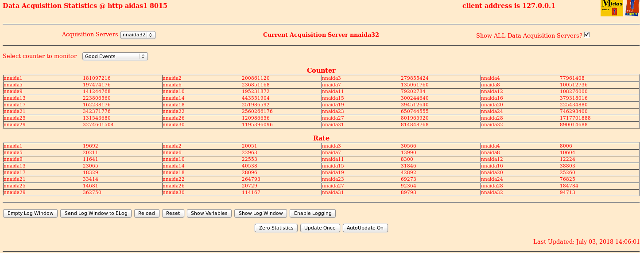Select rate value 11641 for nnaida9
This screenshot has height=253, width=640.
point(90,159)
